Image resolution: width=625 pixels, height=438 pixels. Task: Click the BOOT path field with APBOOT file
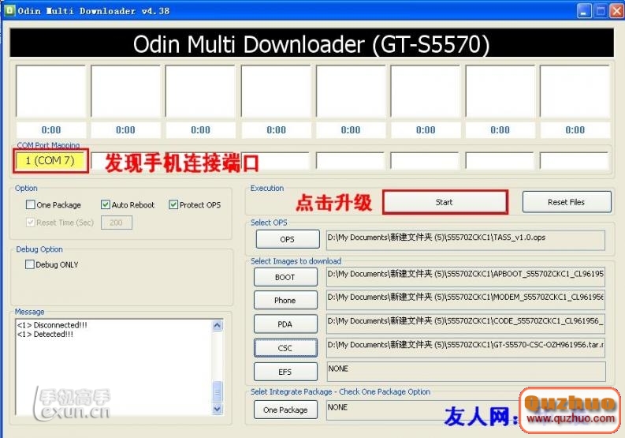pos(466,277)
